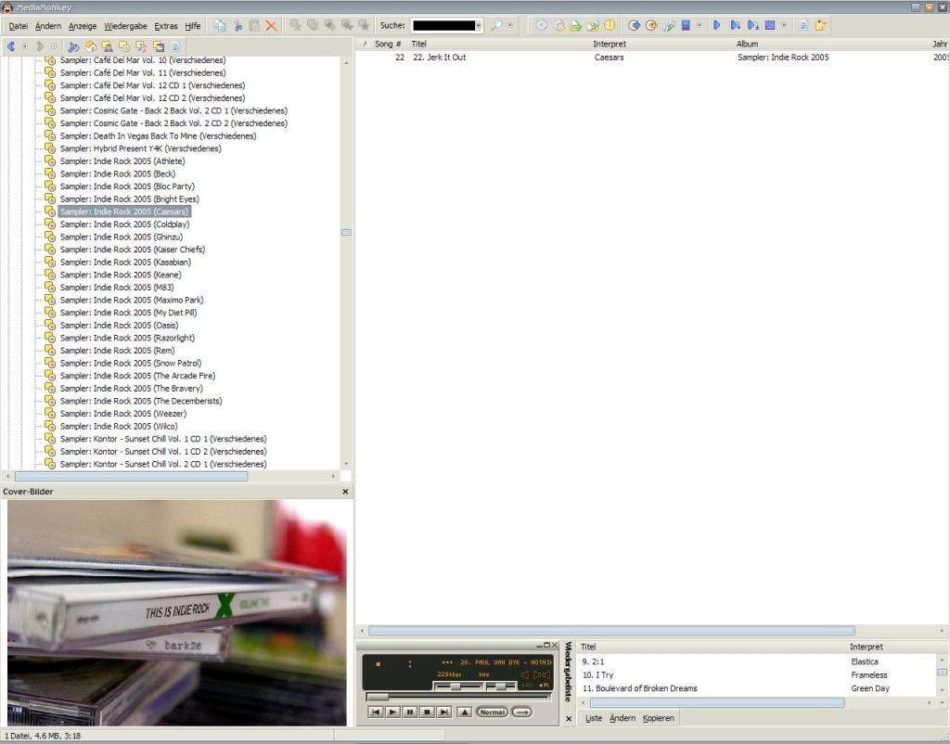Click the yellow clipboard icon at toolbar end

coord(820,25)
